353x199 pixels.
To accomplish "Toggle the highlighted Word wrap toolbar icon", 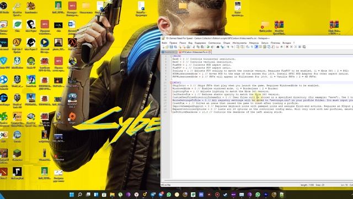I will pyautogui.click(x=256, y=47).
